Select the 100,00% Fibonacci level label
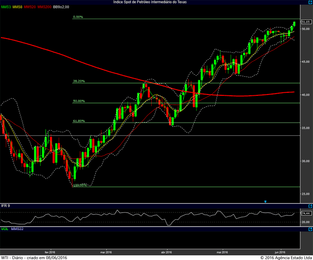This screenshot has width=313, height=260. 80,185
